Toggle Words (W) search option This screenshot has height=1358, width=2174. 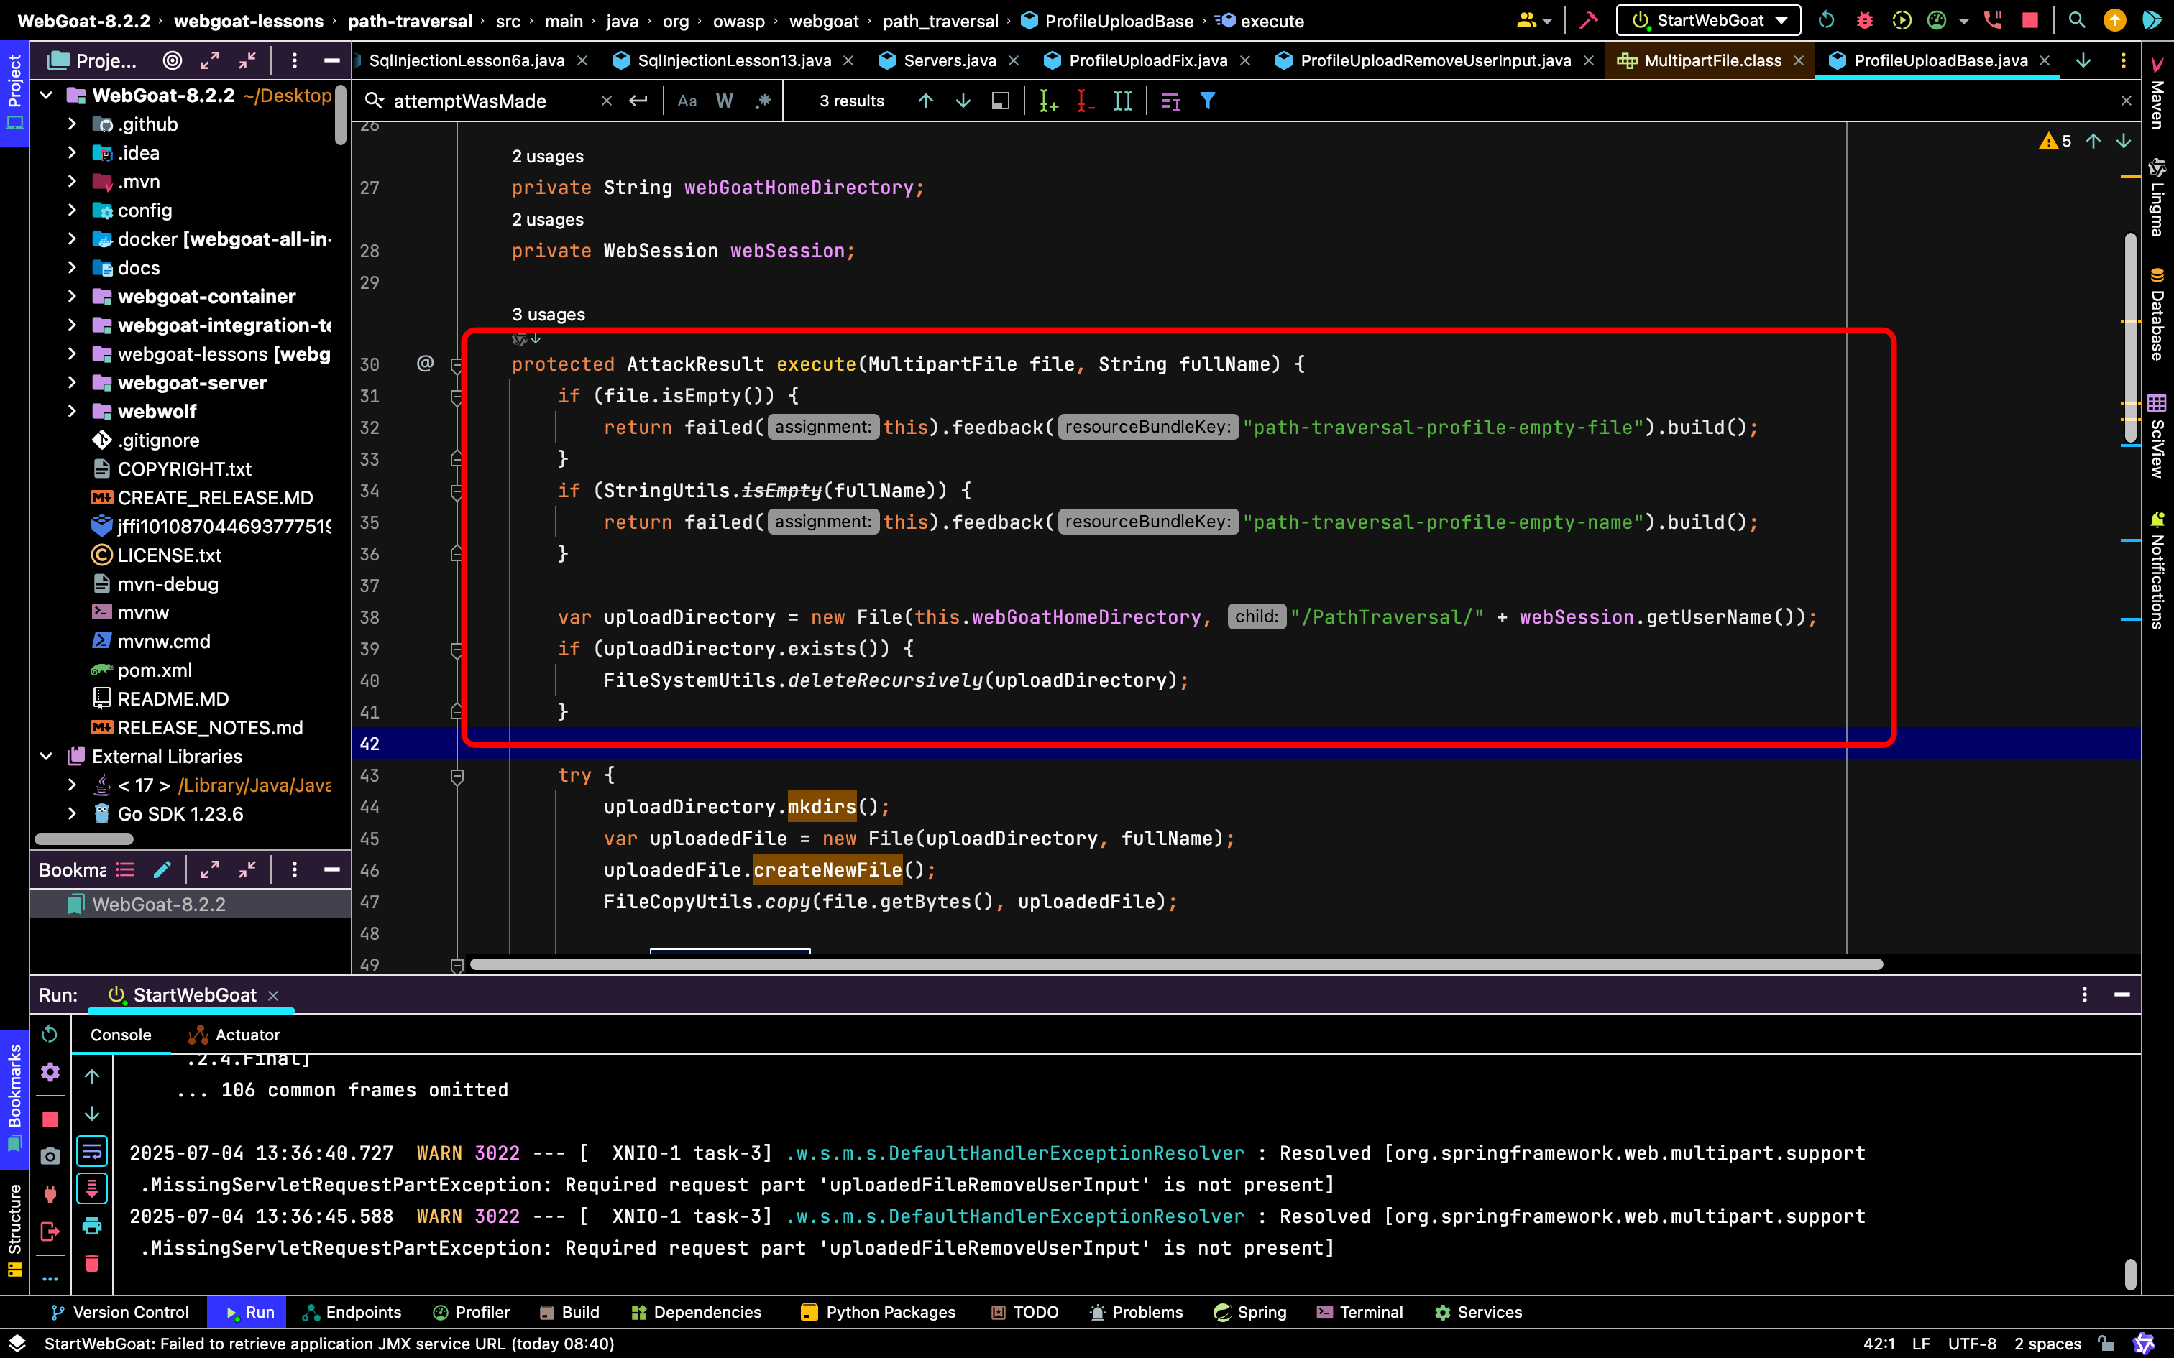724,101
